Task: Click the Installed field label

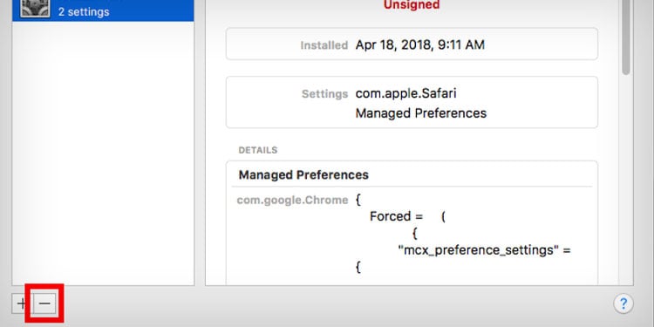Action: [324, 45]
